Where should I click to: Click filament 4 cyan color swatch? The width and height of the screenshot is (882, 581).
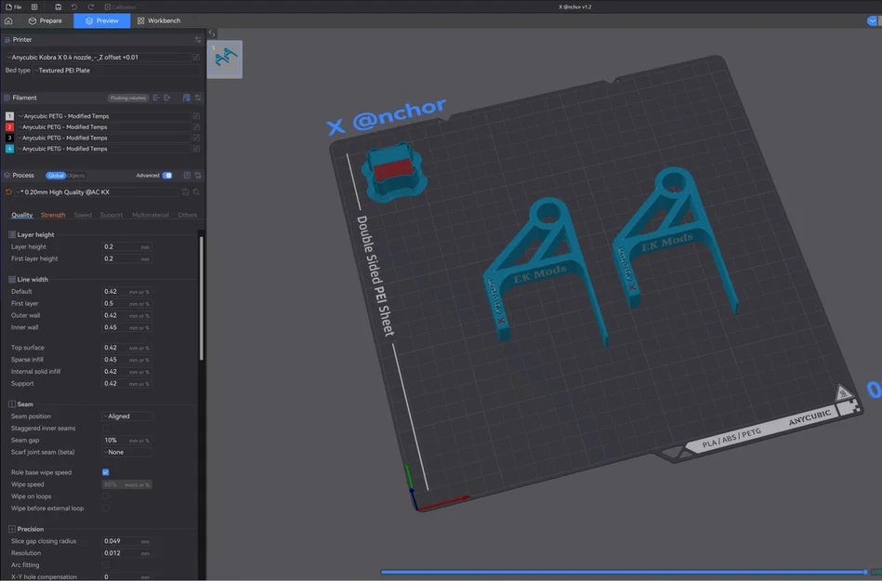pos(9,149)
